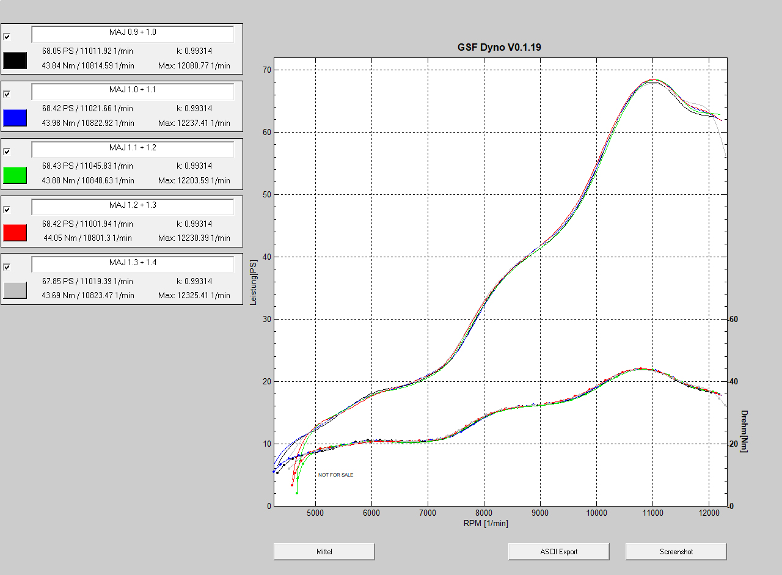Toggle the MAJ 1.1 + 1.2 run checkbox
This screenshot has height=575, width=782.
[7, 152]
